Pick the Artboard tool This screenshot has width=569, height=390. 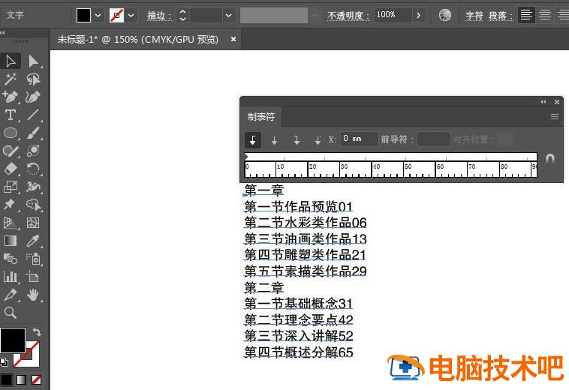click(x=33, y=277)
